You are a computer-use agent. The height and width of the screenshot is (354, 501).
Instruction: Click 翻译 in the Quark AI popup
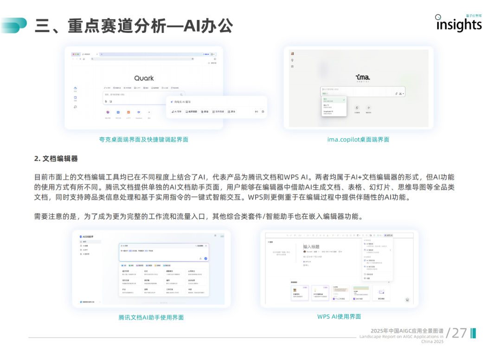pos(205,111)
